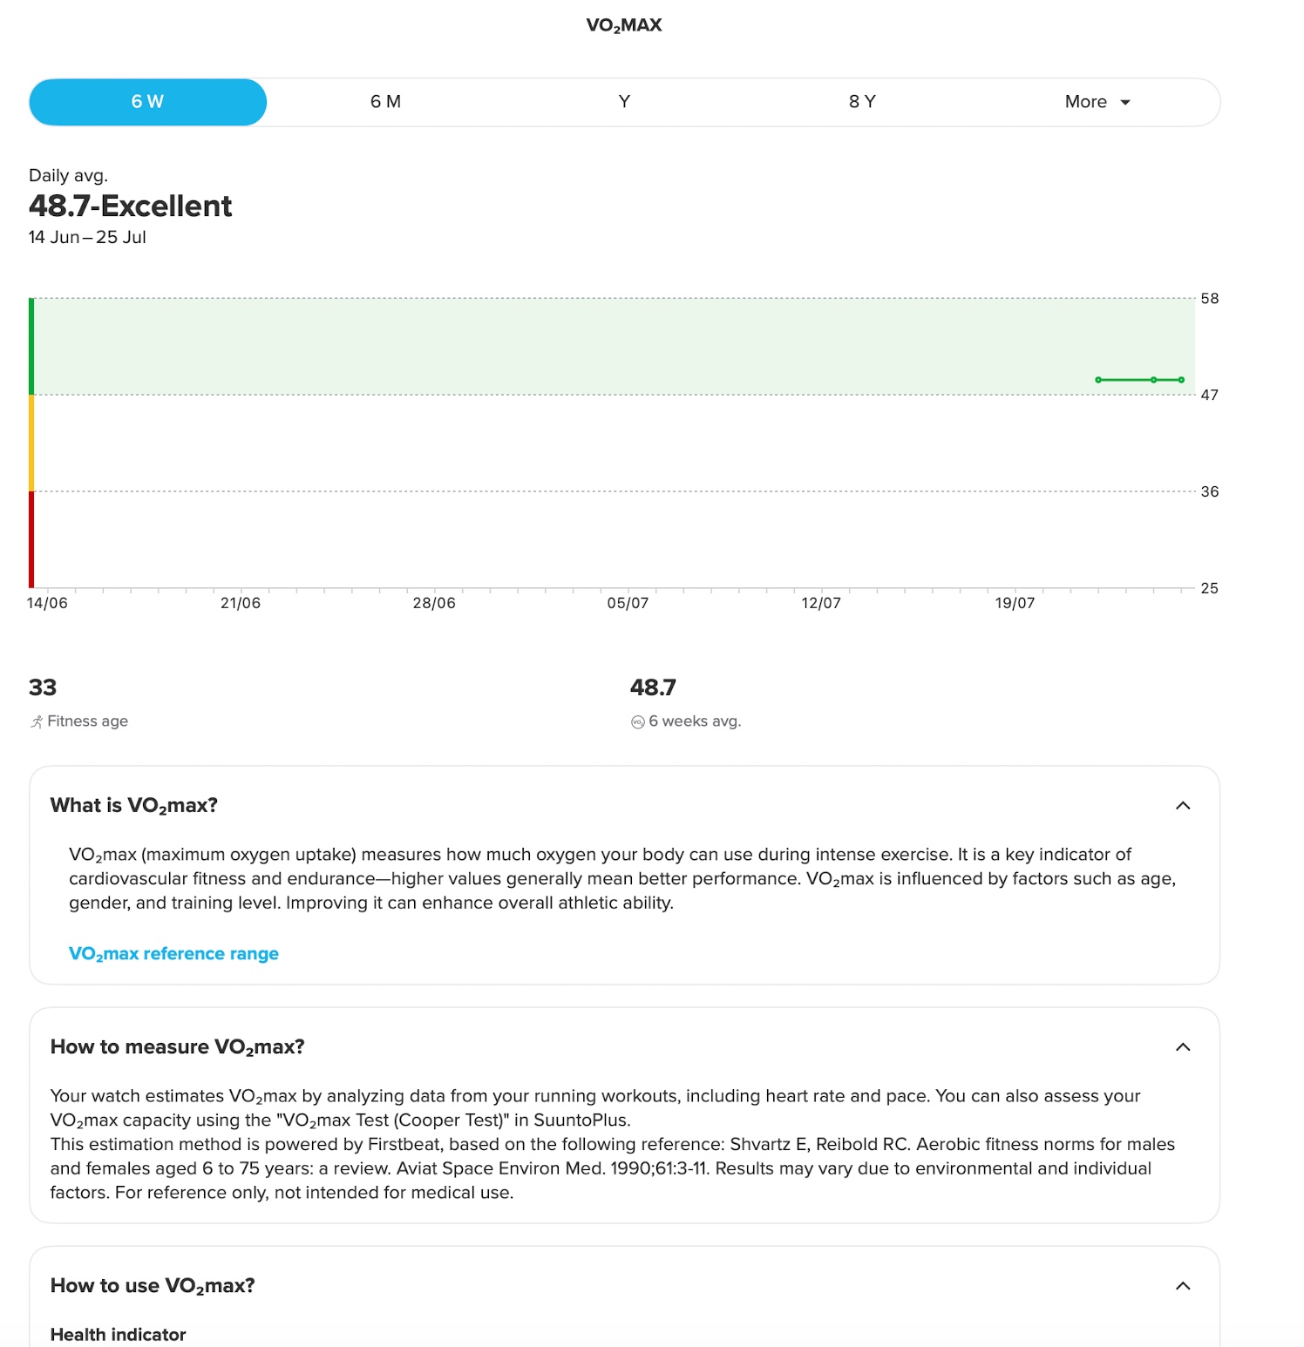
Task: Collapse the How to use VO2max section
Action: [1183, 1285]
